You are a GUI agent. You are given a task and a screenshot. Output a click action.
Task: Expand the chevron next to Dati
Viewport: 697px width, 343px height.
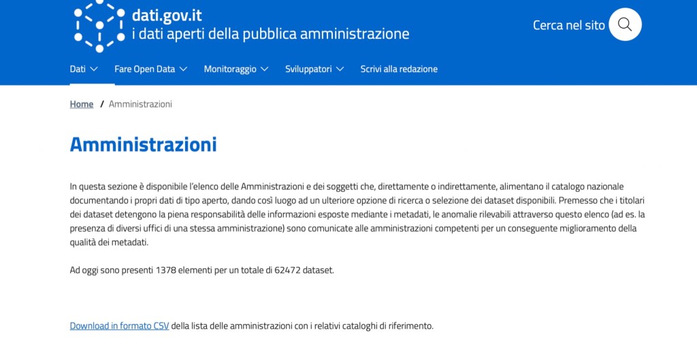point(94,69)
